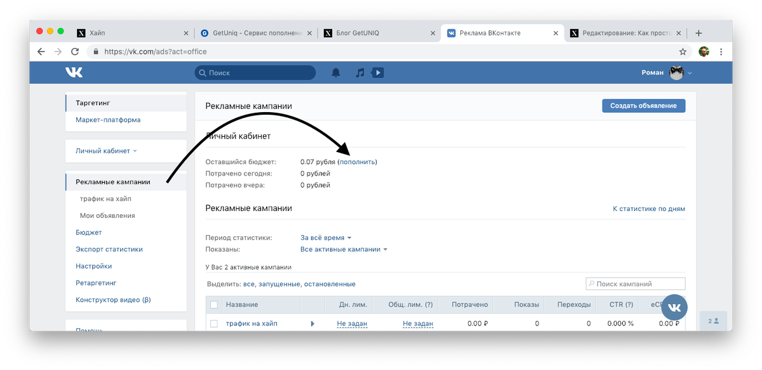Switch to the Редактирование tab
This screenshot has width=762, height=370.
click(625, 33)
